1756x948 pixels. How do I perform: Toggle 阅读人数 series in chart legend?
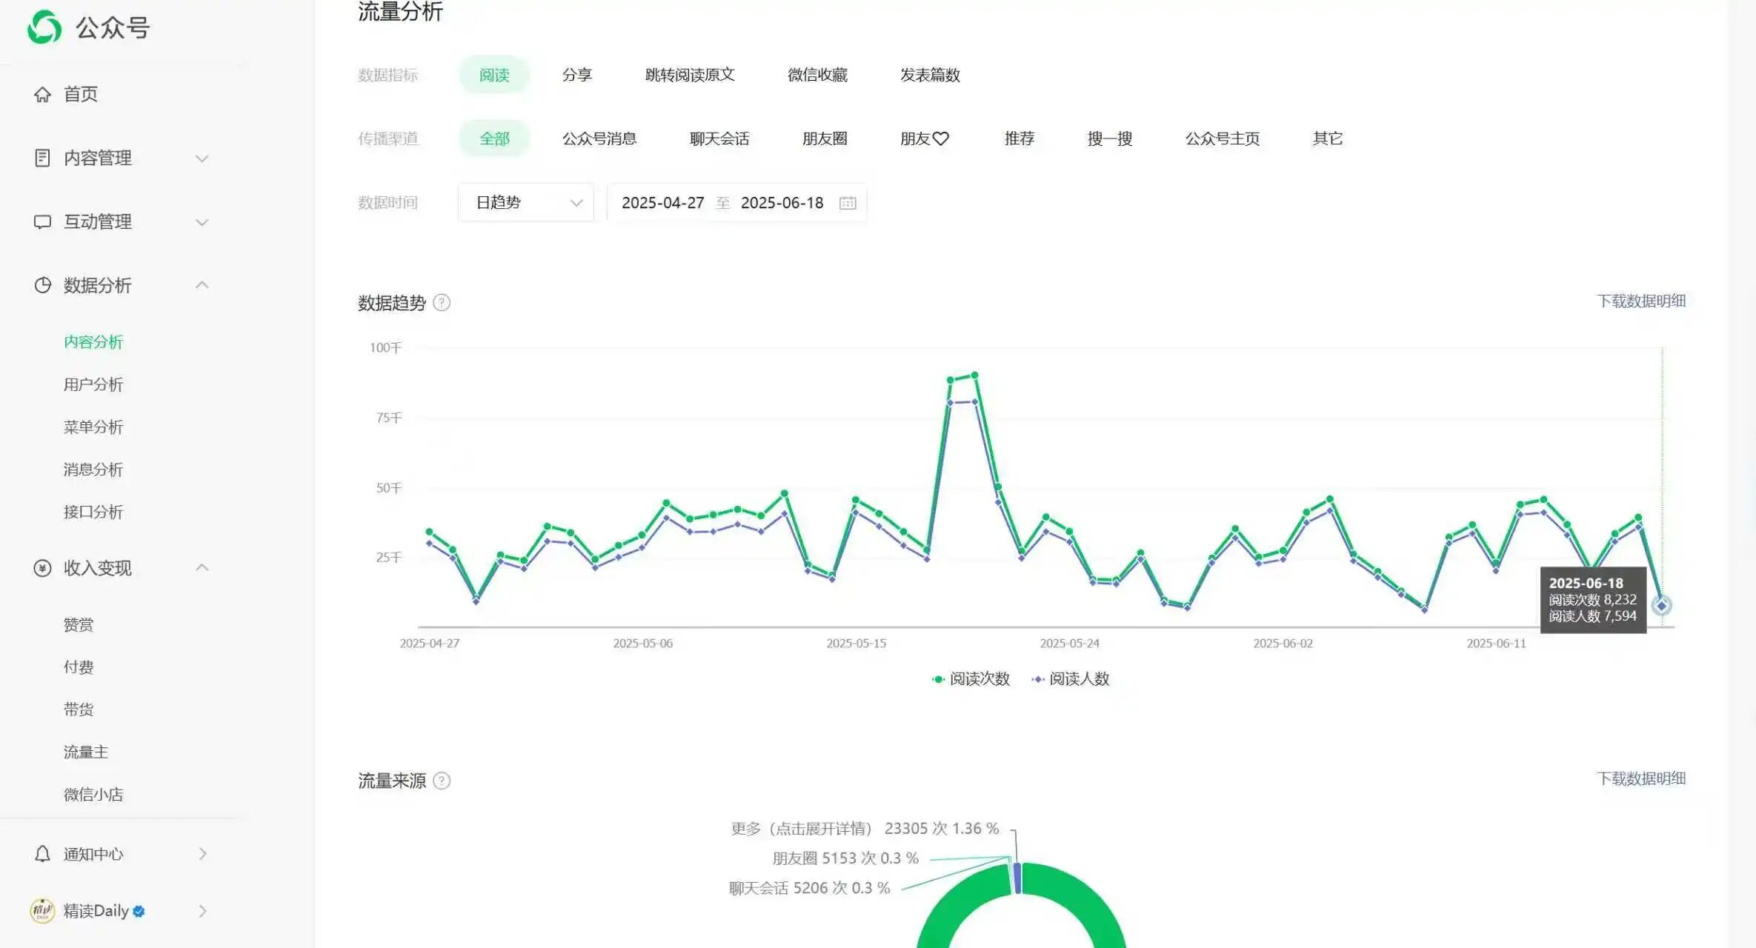coord(1071,679)
